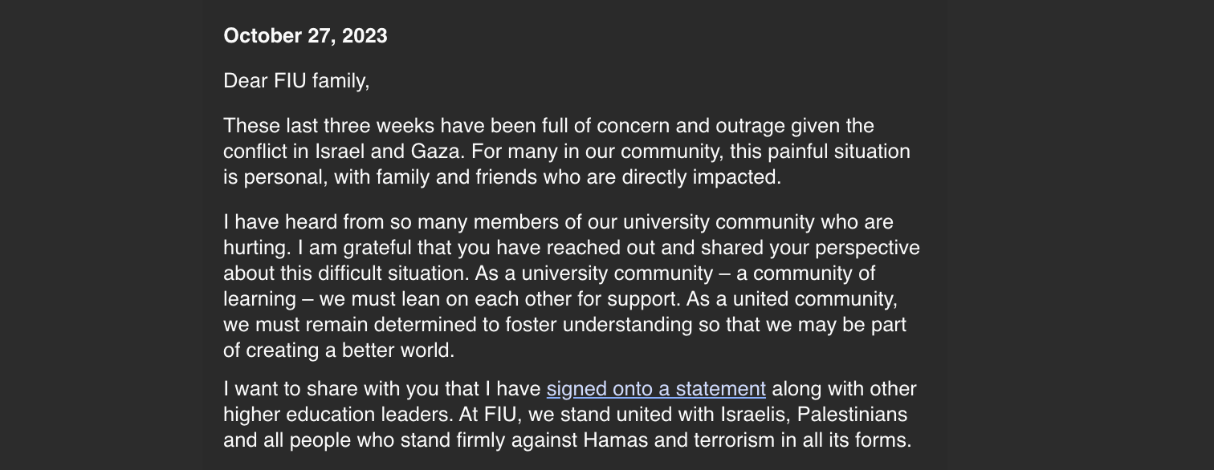Image resolution: width=1214 pixels, height=470 pixels.
Task: Click the line starting "learning – we must lean"
Action: click(x=560, y=299)
